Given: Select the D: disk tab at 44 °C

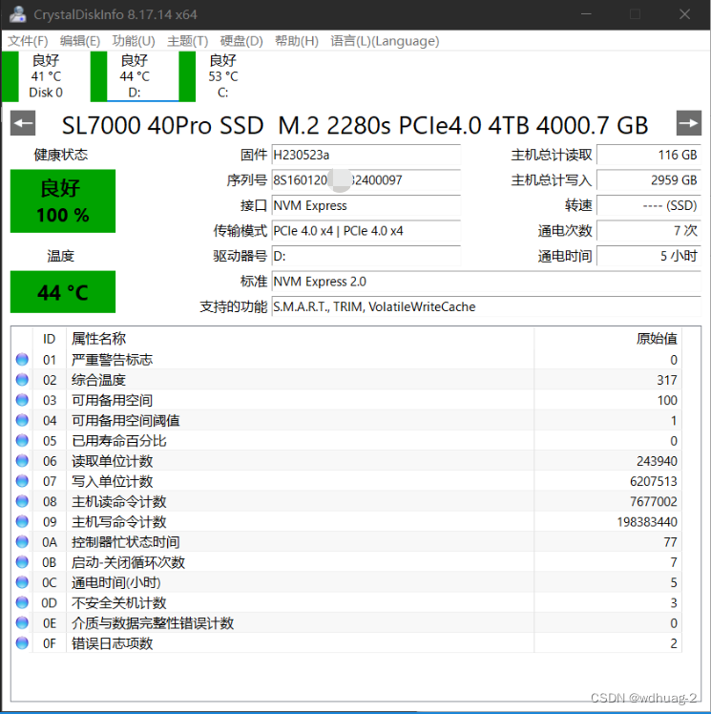Looking at the screenshot, I should click(x=135, y=76).
